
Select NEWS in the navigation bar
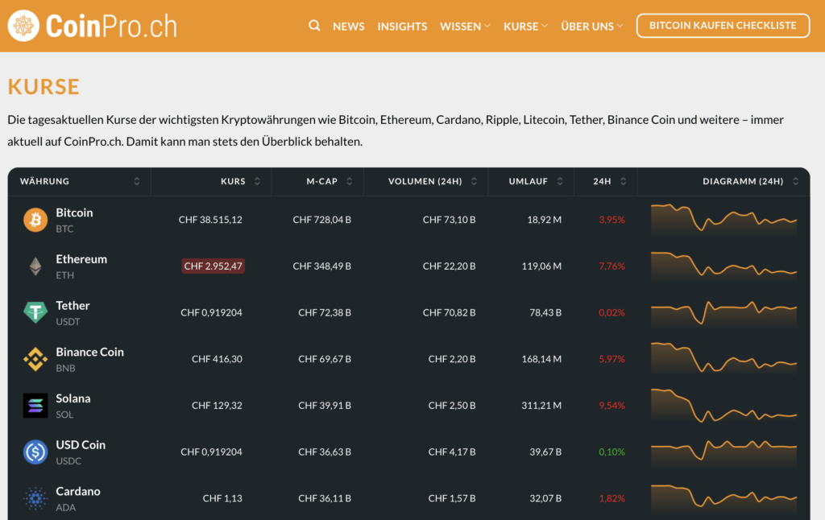pos(348,26)
